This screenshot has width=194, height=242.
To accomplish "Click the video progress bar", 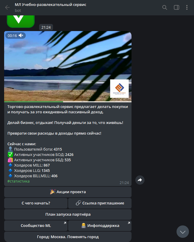I will point(68,102).
